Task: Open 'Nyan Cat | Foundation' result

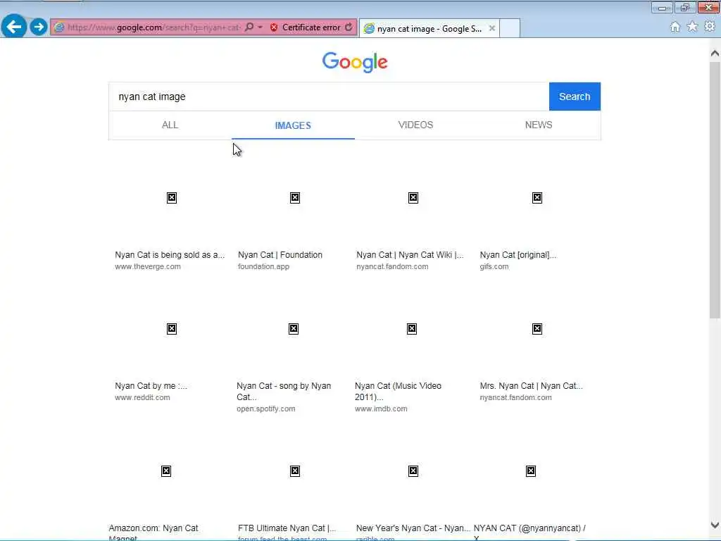Action: click(280, 255)
